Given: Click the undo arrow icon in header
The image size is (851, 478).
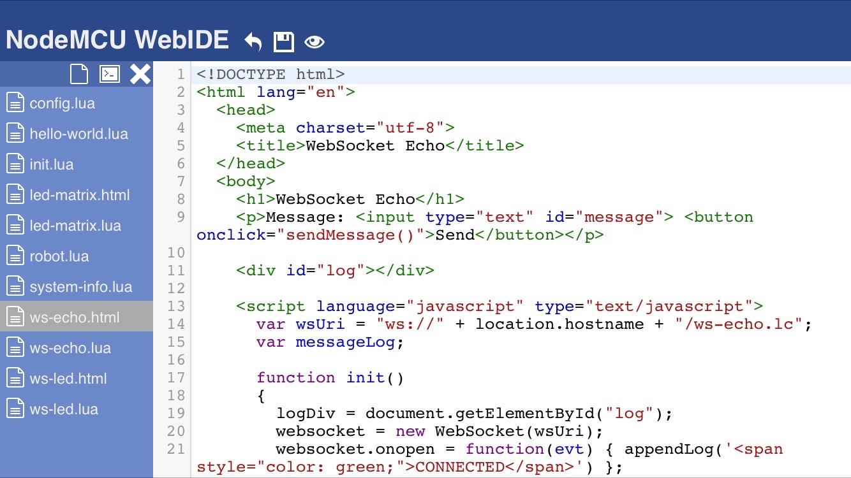Looking at the screenshot, I should tap(253, 42).
